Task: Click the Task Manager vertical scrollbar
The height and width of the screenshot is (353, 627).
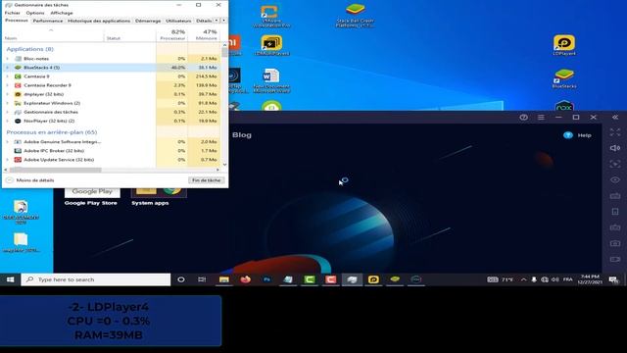Action: (224, 52)
